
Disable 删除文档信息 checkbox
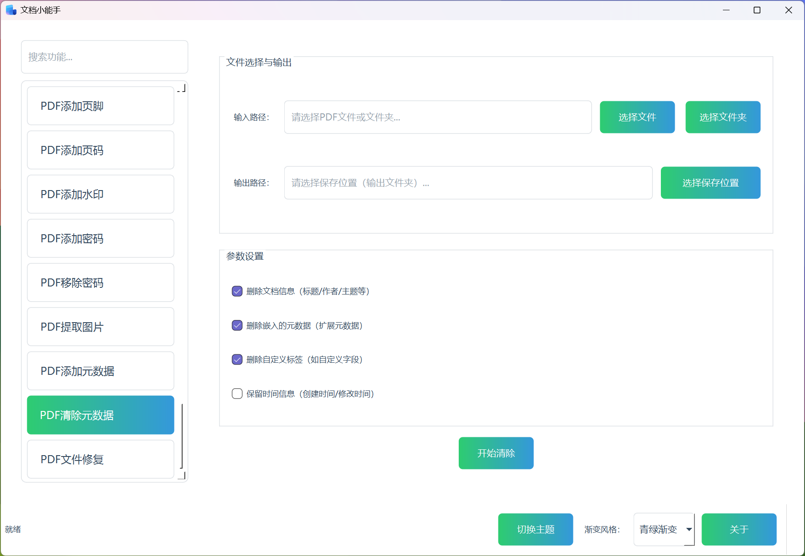click(237, 291)
